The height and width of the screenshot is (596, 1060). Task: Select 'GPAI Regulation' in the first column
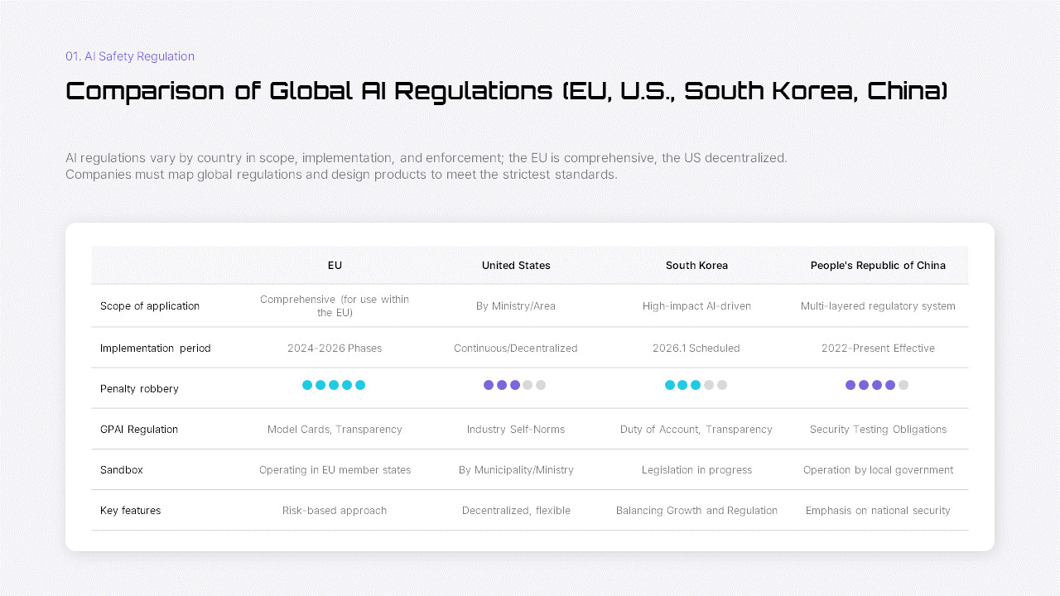139,429
